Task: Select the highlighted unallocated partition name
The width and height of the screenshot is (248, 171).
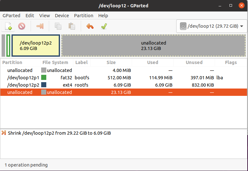Action: (20, 92)
